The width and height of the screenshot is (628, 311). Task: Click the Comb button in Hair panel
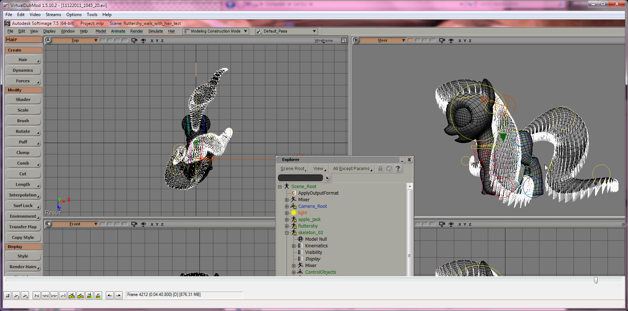[23, 163]
